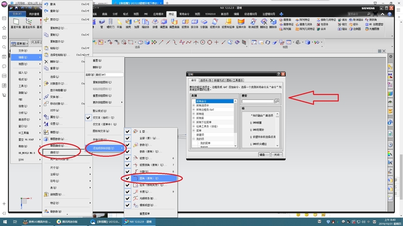Screen dimensions: 403x226
Task: Select the 分割面 divide face icon
Action: [x=204, y=22]
